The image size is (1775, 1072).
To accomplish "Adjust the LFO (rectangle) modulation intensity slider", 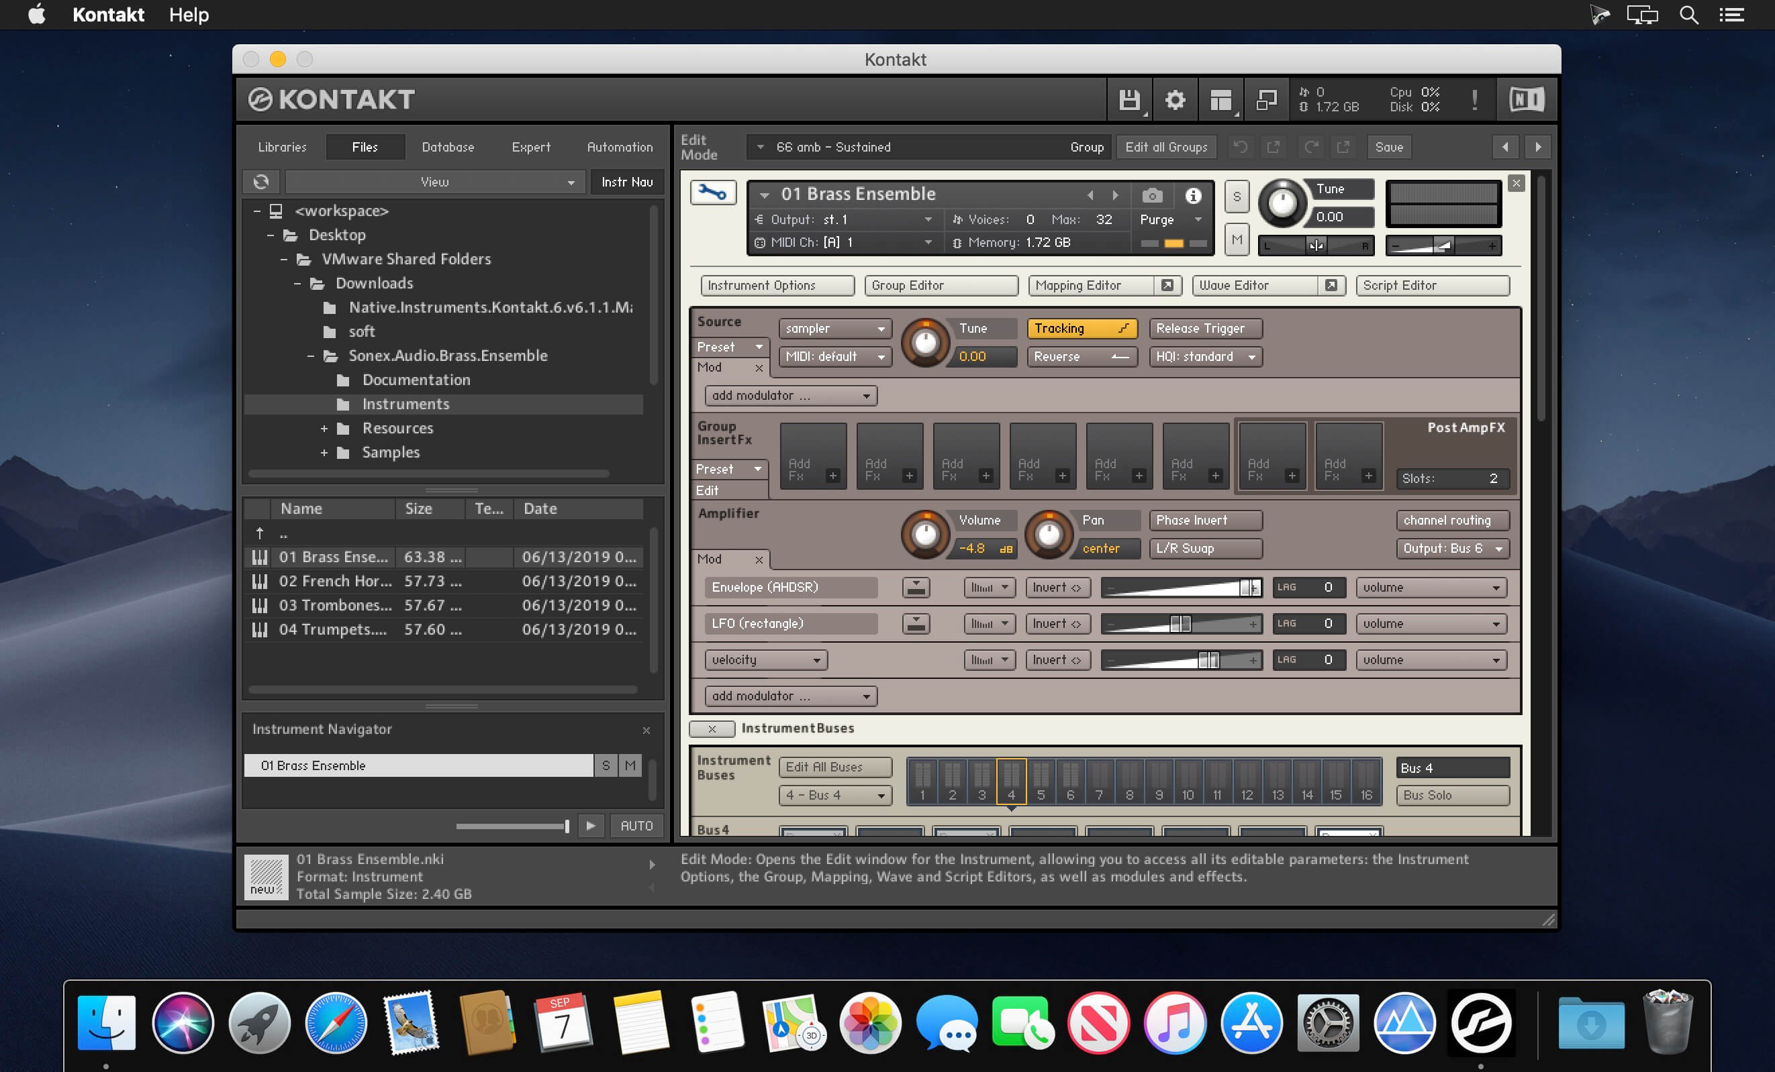I will tap(1182, 623).
